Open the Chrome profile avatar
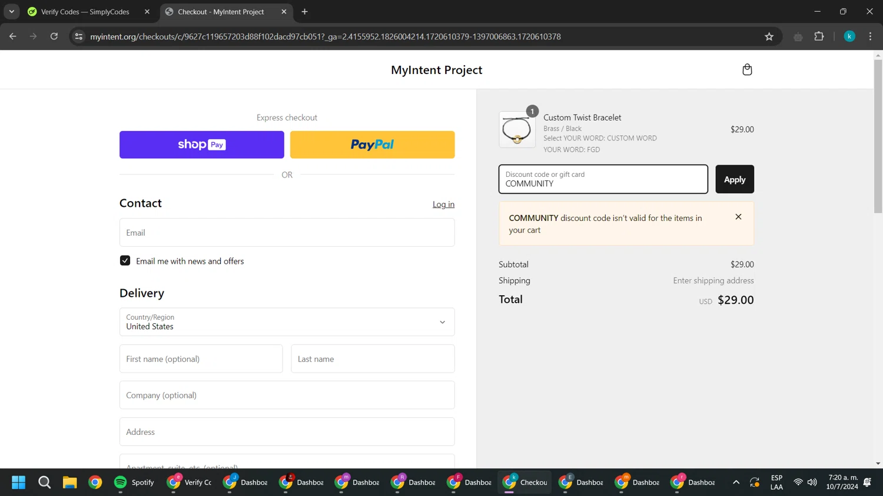 click(x=849, y=36)
